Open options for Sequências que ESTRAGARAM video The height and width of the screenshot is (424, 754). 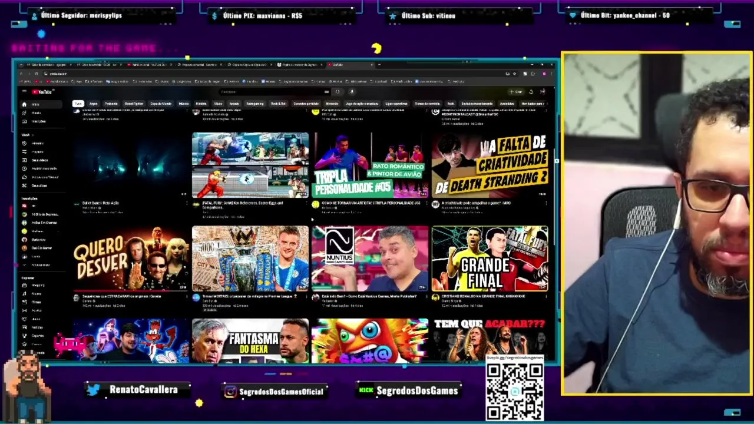tap(186, 297)
